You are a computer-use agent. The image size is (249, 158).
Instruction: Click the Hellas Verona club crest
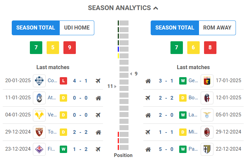39,115
